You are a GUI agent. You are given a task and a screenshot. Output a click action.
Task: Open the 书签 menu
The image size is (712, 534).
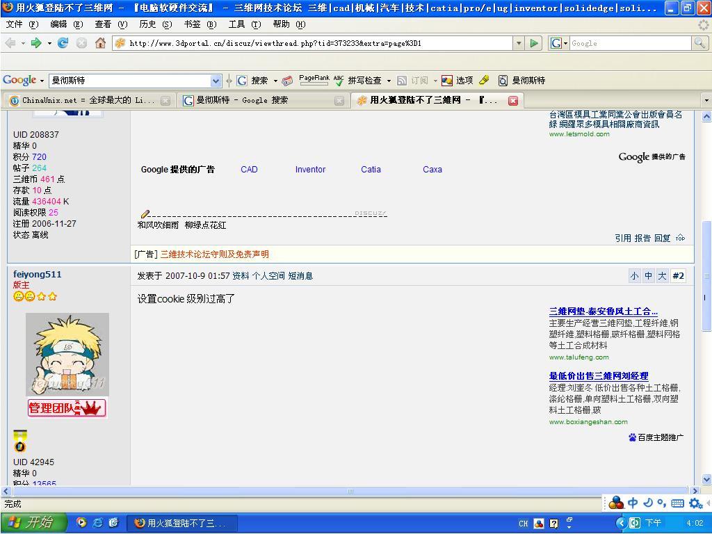200,24
